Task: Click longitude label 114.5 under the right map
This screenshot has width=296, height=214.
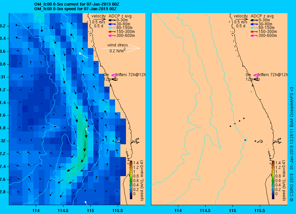Action: [x=205, y=210]
